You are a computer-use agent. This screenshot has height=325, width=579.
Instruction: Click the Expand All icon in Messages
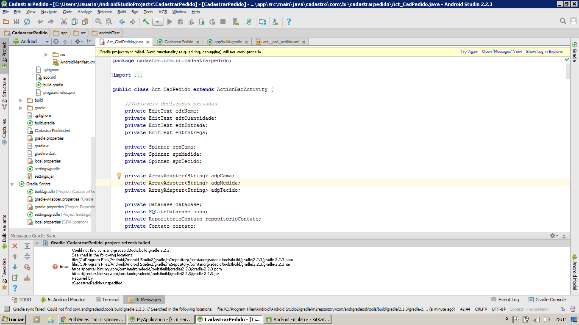(x=27, y=246)
